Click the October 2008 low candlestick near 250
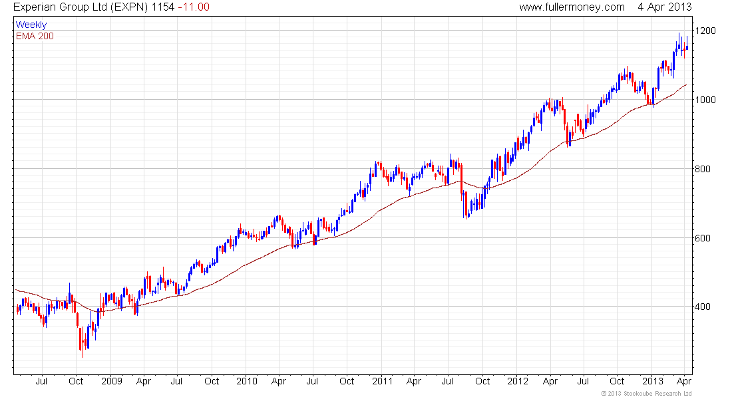Viewport: 732px width, 399px height. [x=83, y=342]
